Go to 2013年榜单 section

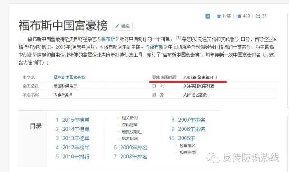point(76,138)
